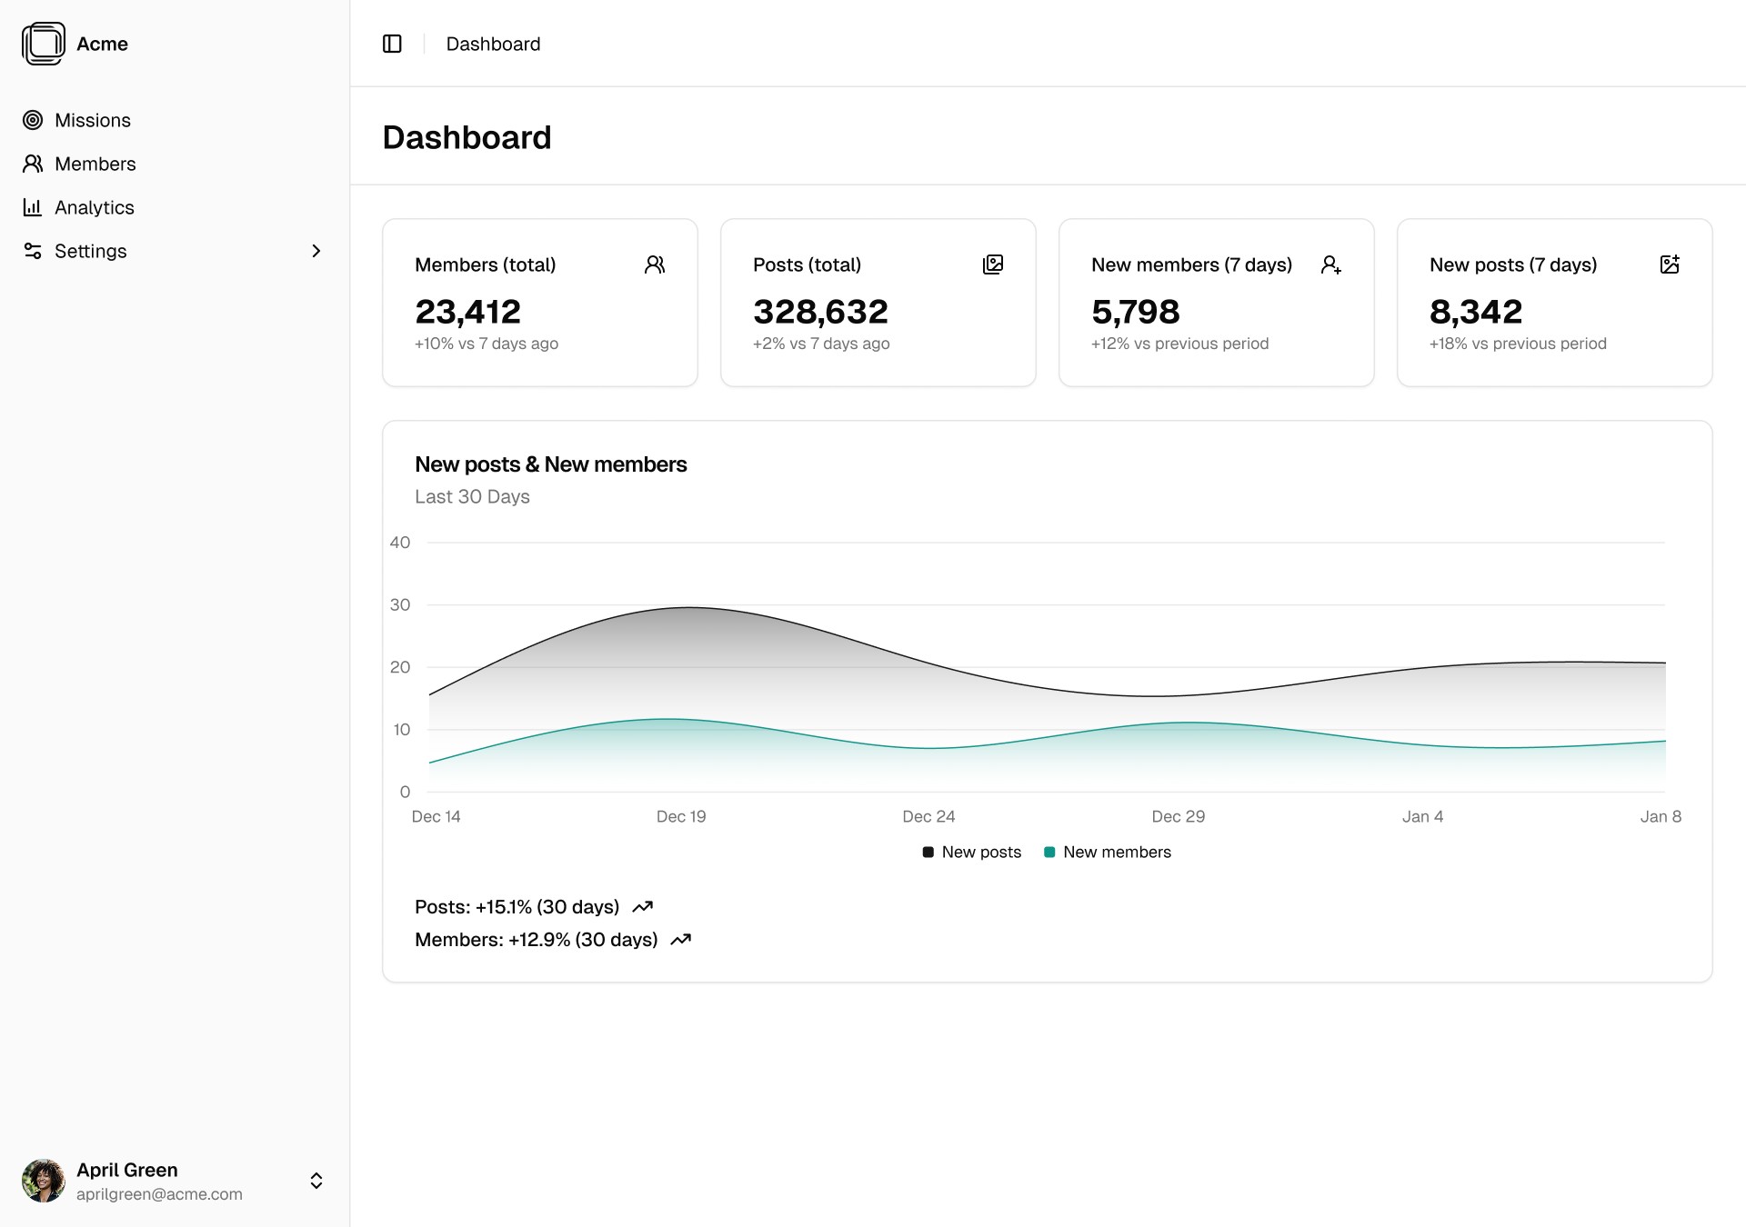Screen dimensions: 1746x1227
Task: Click the aprilgreen@acme.com email text
Action: click(159, 1194)
